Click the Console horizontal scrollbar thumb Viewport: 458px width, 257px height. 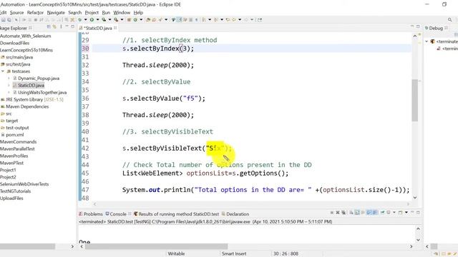pos(156,246)
